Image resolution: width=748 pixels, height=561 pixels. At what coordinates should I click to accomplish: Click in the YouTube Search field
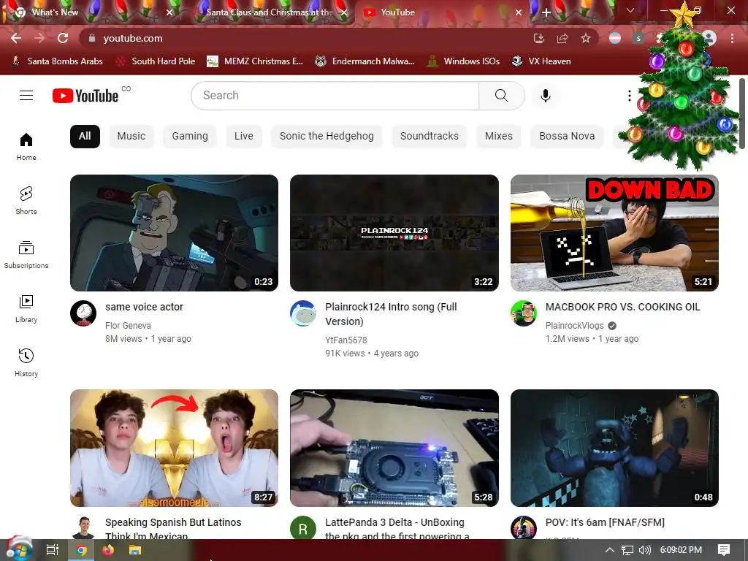[335, 96]
